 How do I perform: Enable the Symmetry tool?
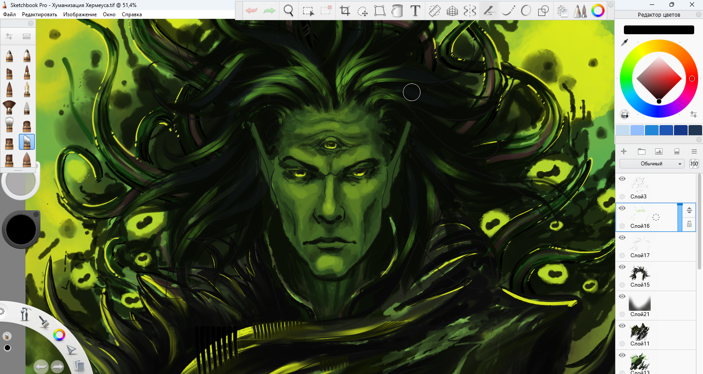coord(470,11)
